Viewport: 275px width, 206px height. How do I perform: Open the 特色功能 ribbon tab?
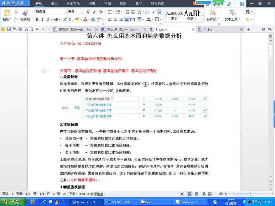(x=157, y=3)
